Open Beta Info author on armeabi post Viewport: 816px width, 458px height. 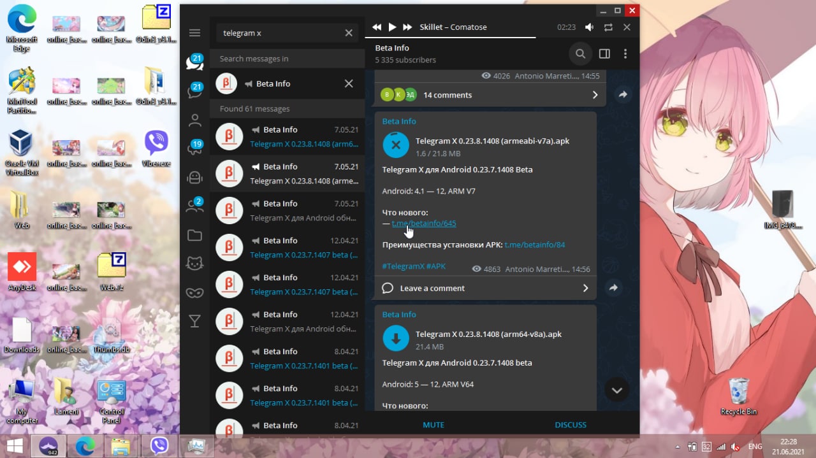[399, 121]
